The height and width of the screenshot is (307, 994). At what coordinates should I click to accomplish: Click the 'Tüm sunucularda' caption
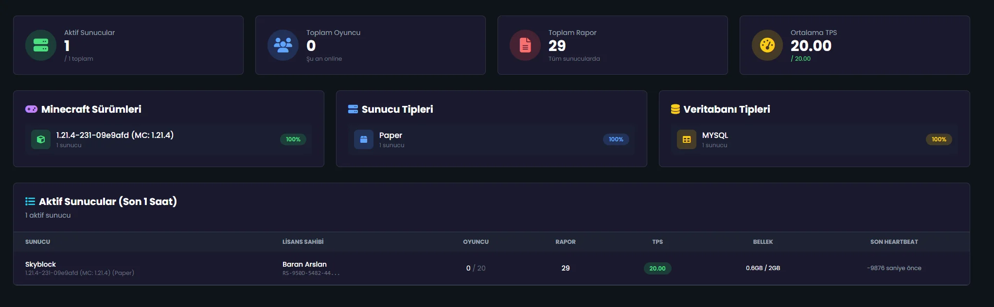pyautogui.click(x=574, y=59)
